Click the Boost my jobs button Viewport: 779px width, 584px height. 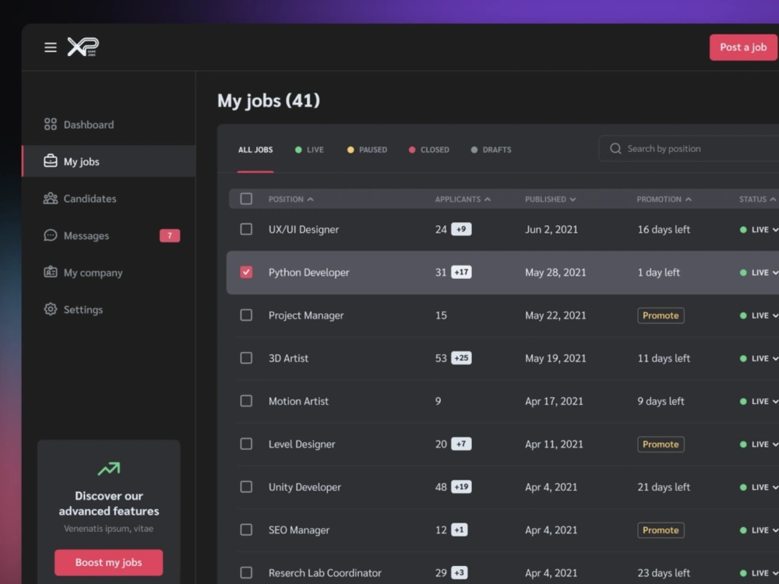(x=109, y=562)
